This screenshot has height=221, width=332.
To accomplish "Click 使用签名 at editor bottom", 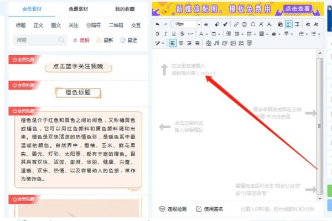I will pyautogui.click(x=209, y=209).
